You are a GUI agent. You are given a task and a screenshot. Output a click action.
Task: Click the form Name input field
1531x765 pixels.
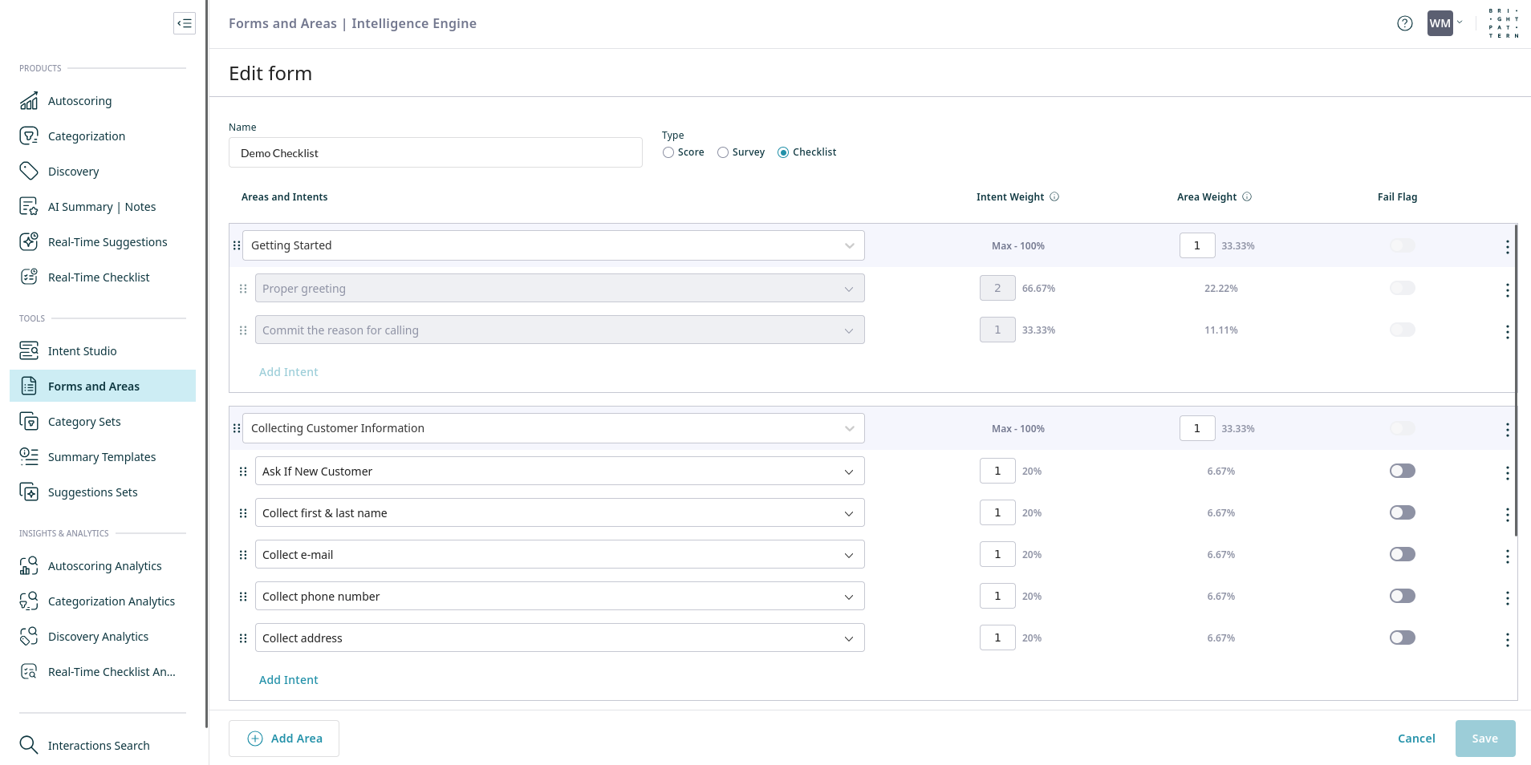[x=435, y=152]
